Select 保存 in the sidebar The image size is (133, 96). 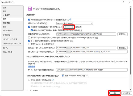click(12, 19)
